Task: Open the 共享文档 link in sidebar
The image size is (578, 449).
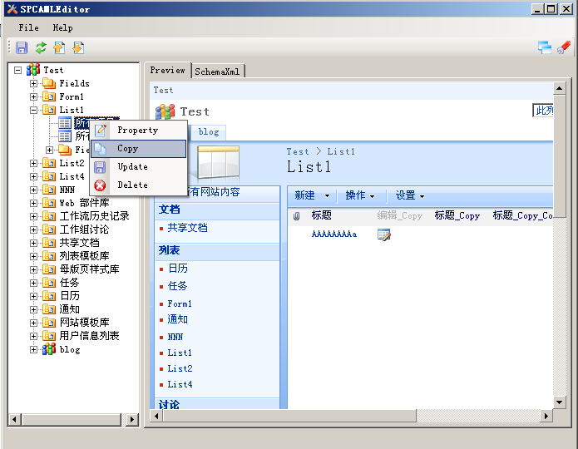Action: 188,228
